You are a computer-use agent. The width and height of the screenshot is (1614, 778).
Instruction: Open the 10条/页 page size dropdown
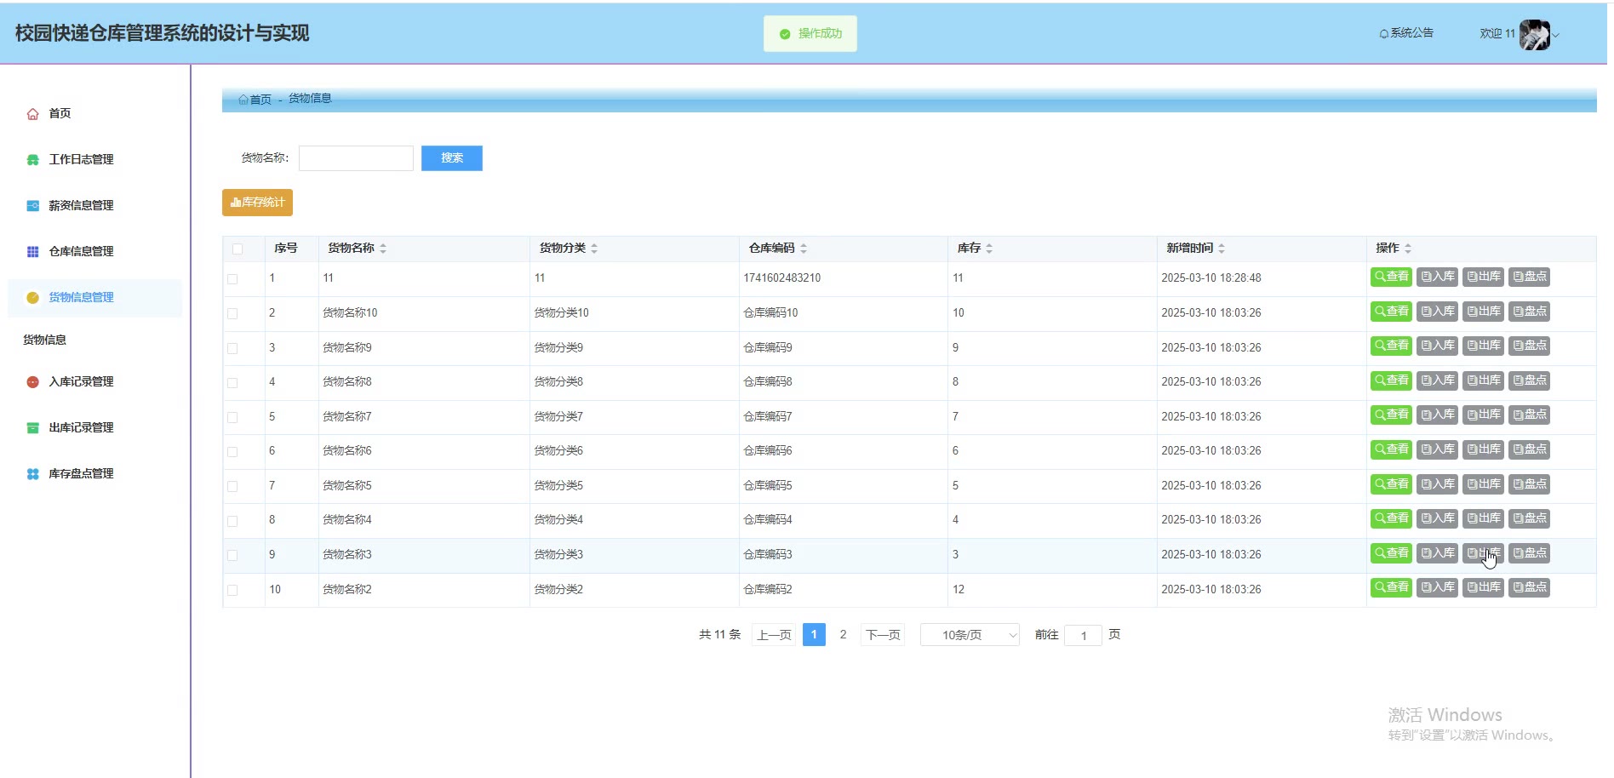pyautogui.click(x=970, y=635)
